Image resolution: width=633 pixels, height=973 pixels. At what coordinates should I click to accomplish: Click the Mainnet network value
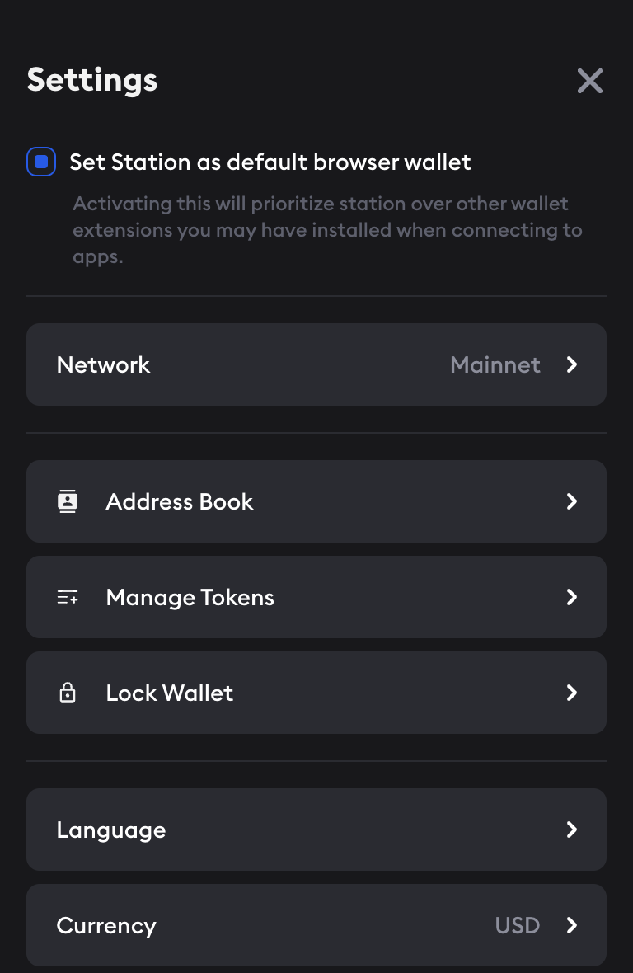point(495,364)
